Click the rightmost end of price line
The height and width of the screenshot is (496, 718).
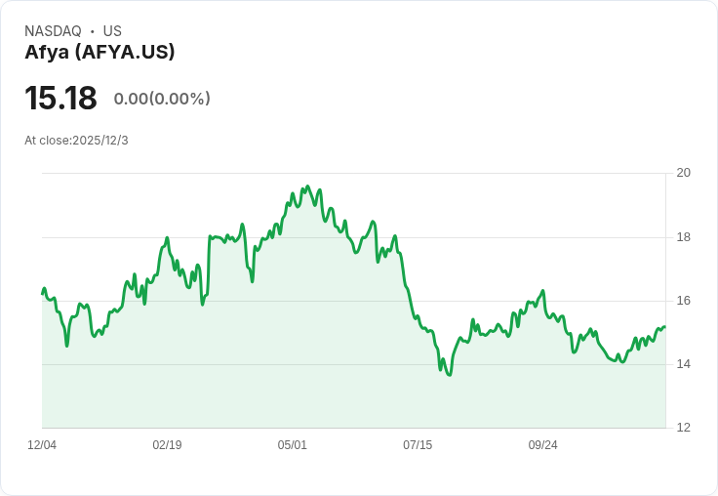coord(664,327)
